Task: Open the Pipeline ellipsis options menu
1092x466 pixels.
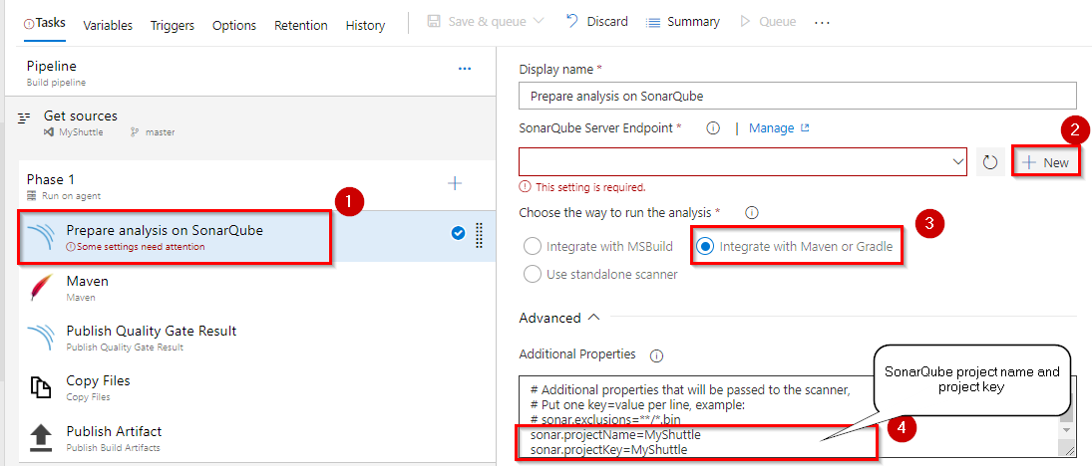Action: (465, 68)
